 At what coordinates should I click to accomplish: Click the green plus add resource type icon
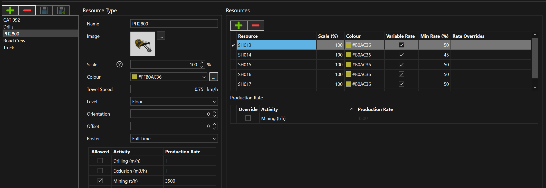(10, 11)
